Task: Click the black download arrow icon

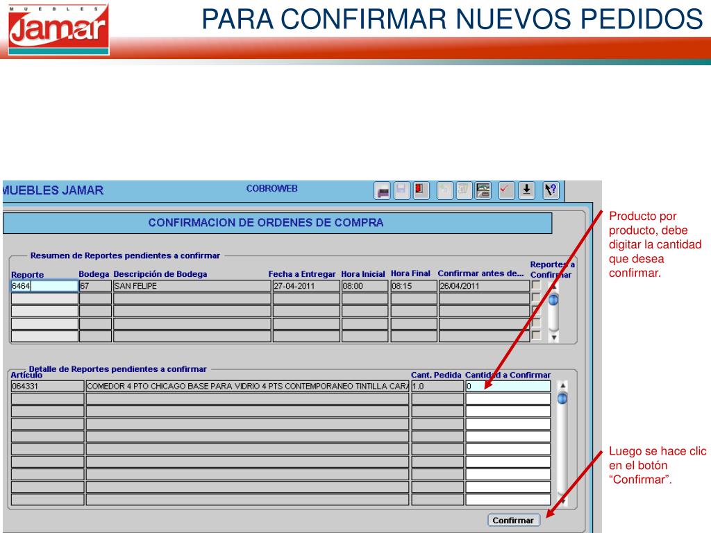Action: (x=526, y=190)
